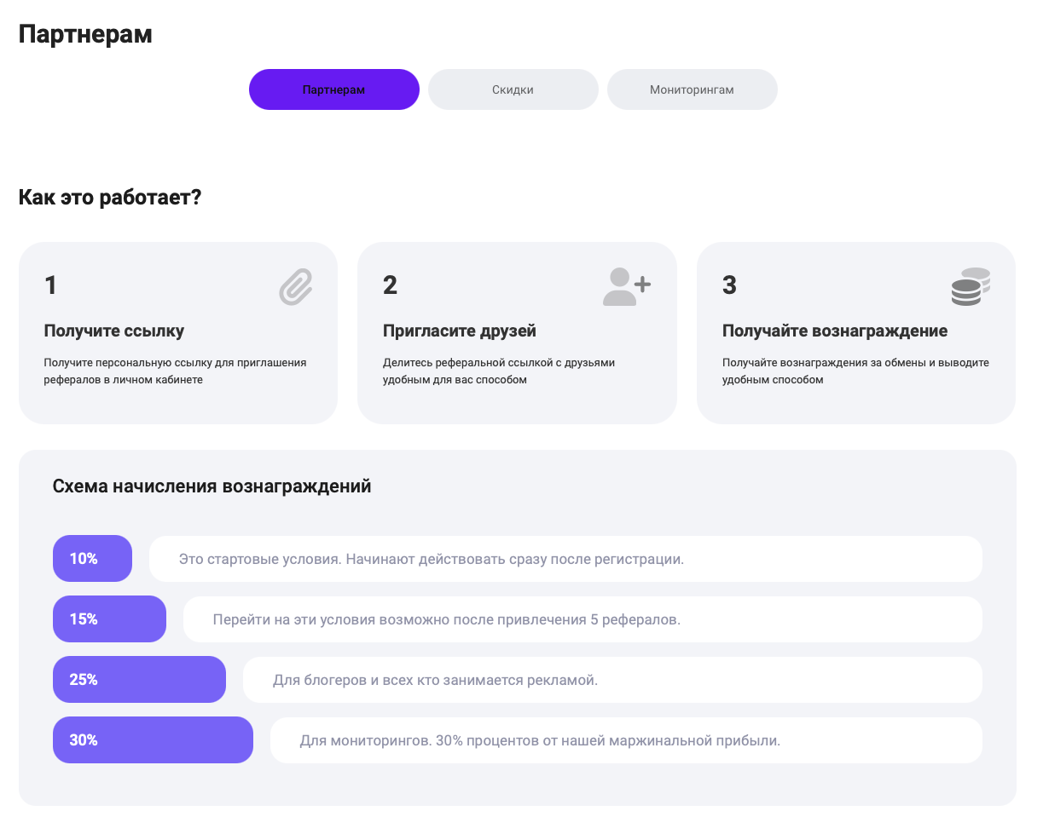Click the 5-referrals condition text bar
This screenshot has height=840, width=1049.
tap(582, 618)
